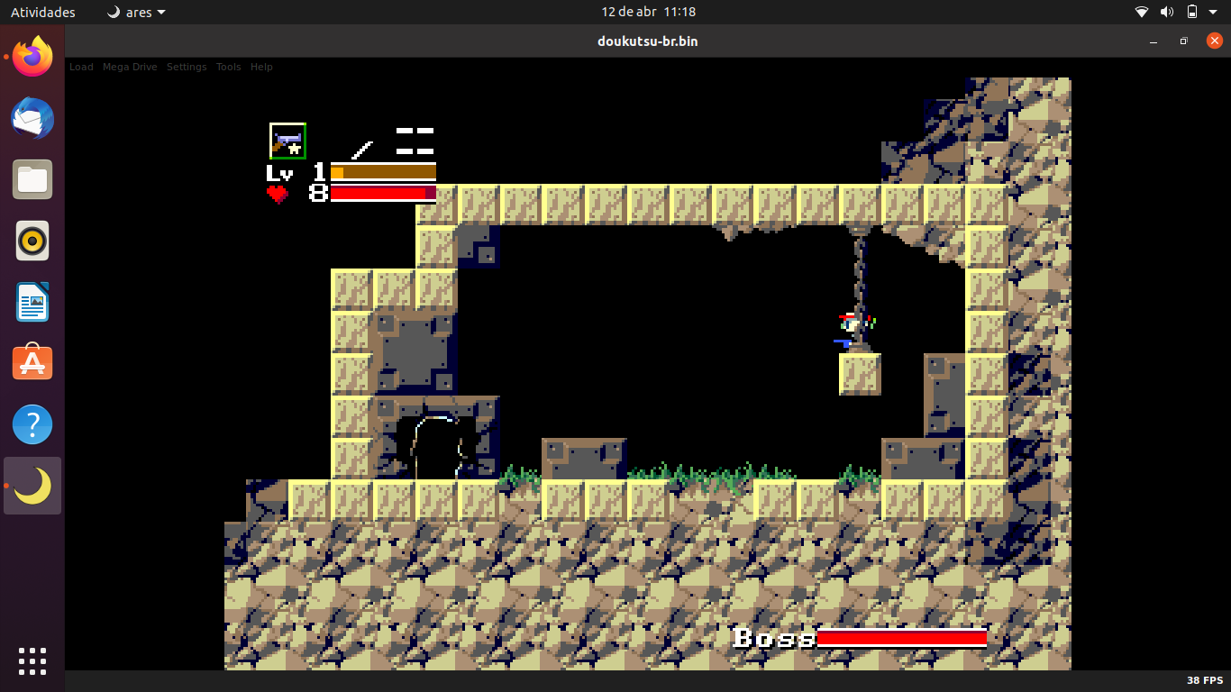1231x692 pixels.
Task: Open the Tools menu
Action: pos(228,67)
